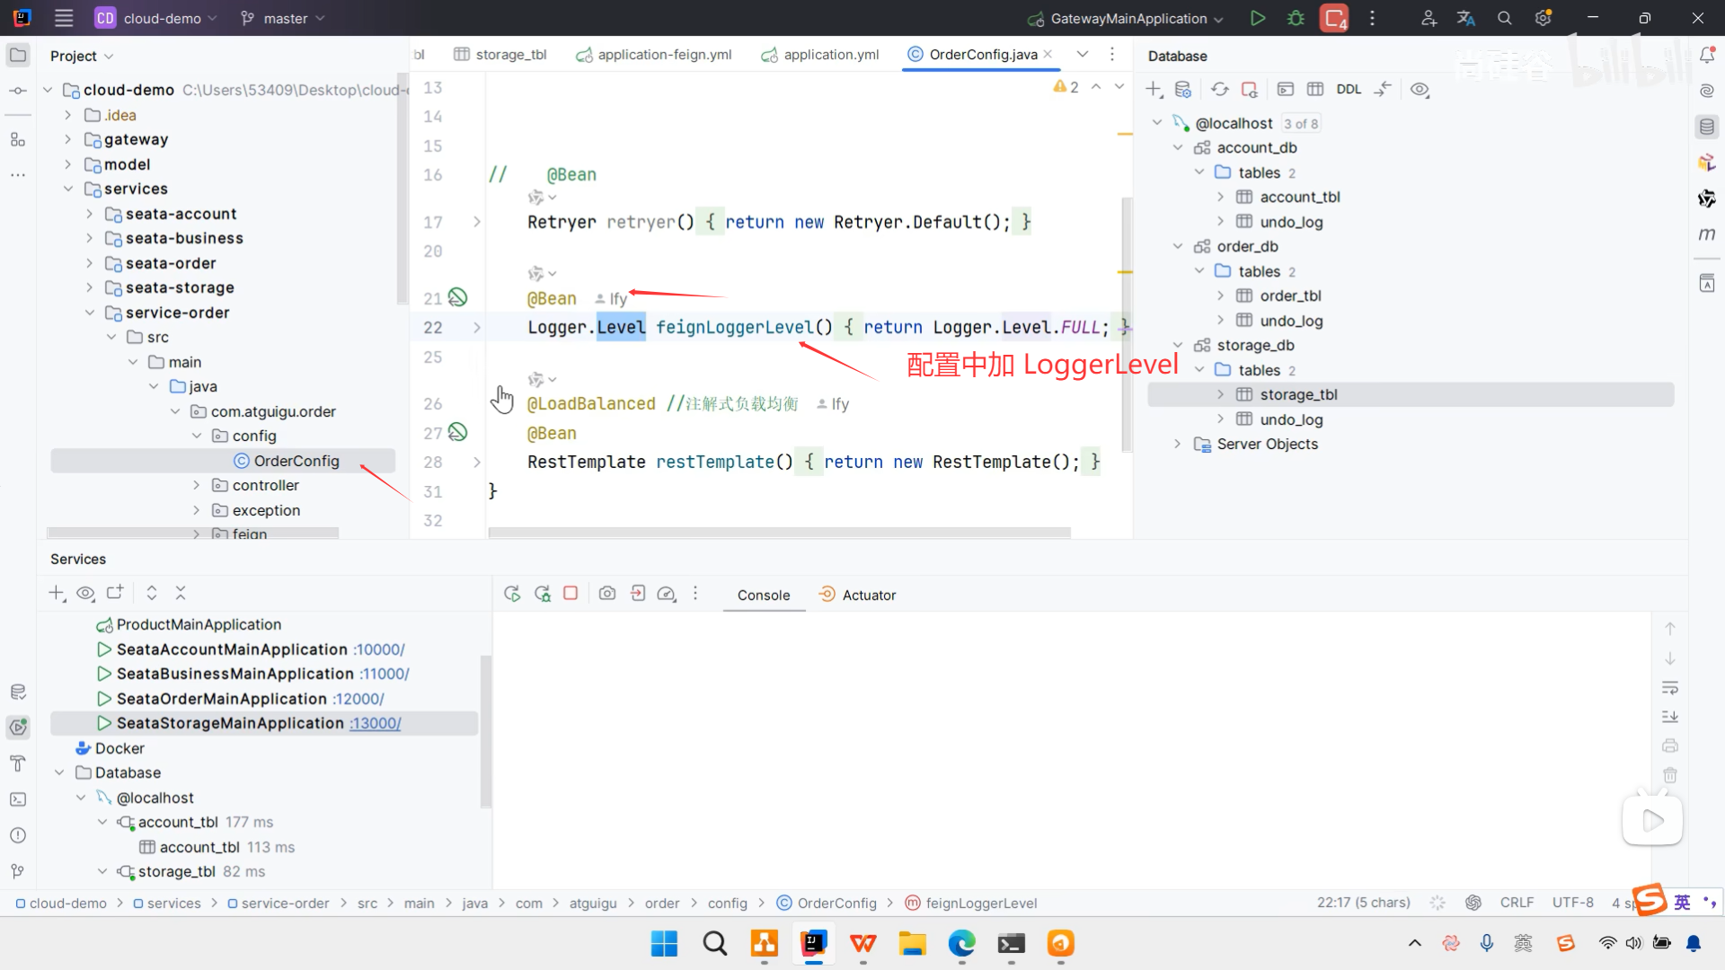Open IDE settings gear icon
Screen dimensions: 1725x970
click(x=1543, y=18)
